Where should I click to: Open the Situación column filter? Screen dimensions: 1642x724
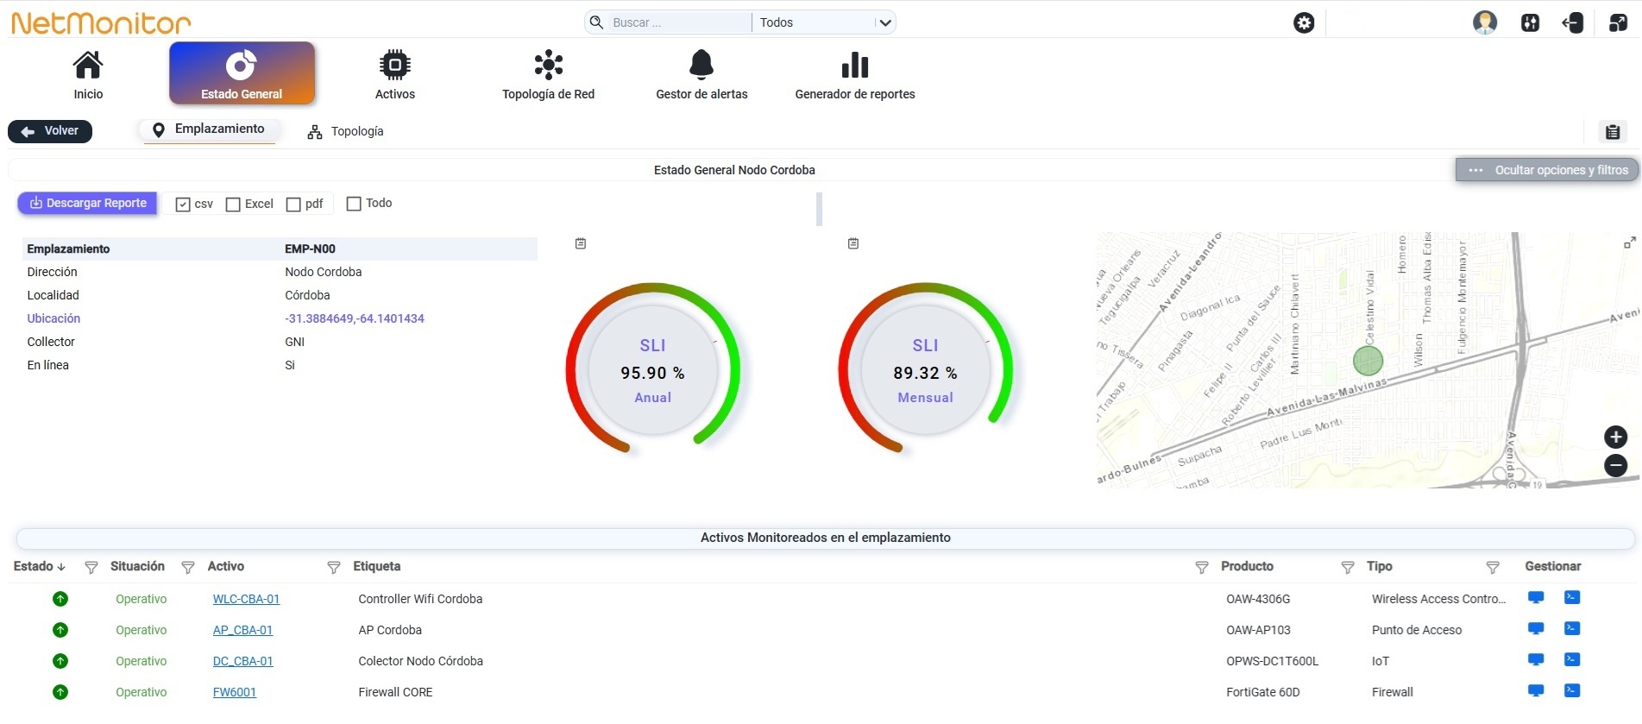(x=187, y=567)
